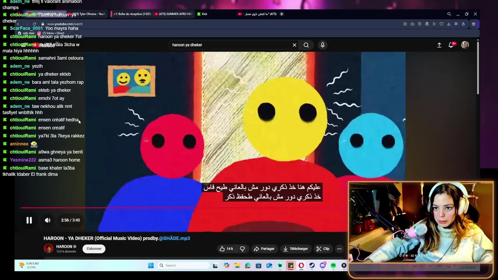Screen dimensions: 498x280
Task: Open Steam from the taskbar
Action: 312,266
